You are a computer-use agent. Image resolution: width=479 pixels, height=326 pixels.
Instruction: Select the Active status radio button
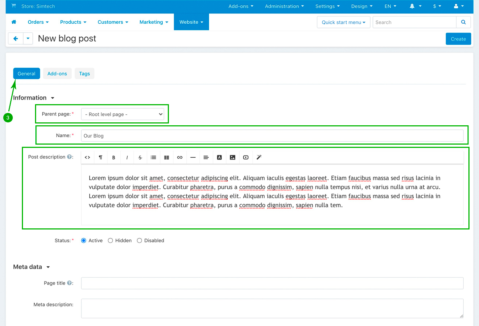point(84,241)
